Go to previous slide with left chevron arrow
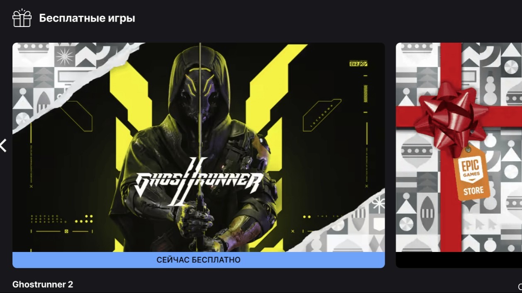Image resolution: width=522 pixels, height=293 pixels. [x=3, y=145]
